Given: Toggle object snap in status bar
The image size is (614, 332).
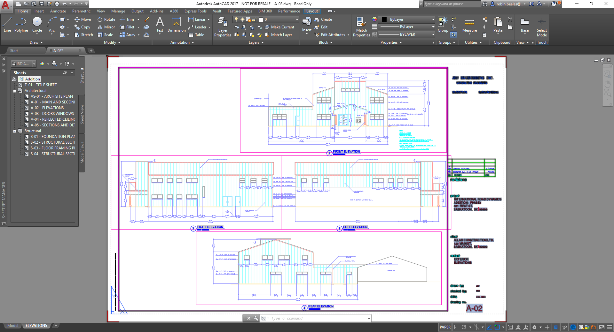Looking at the screenshot, I should pyautogui.click(x=497, y=327).
